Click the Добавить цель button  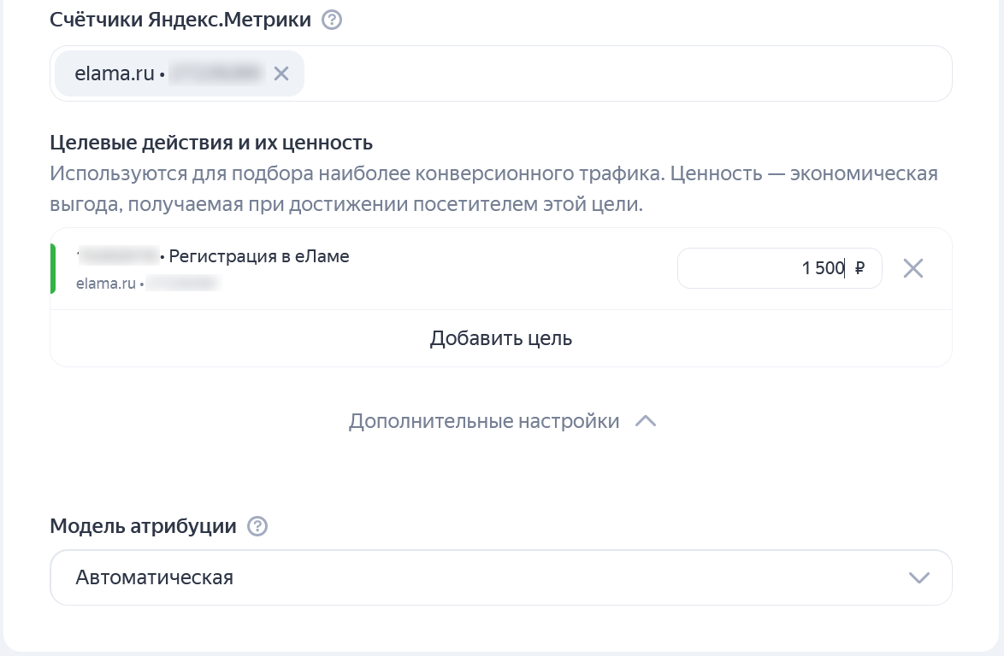coord(500,337)
